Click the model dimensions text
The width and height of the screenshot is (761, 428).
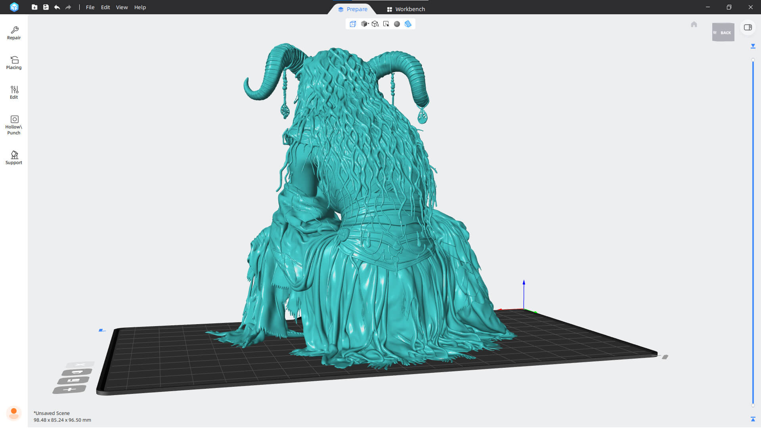pos(62,420)
